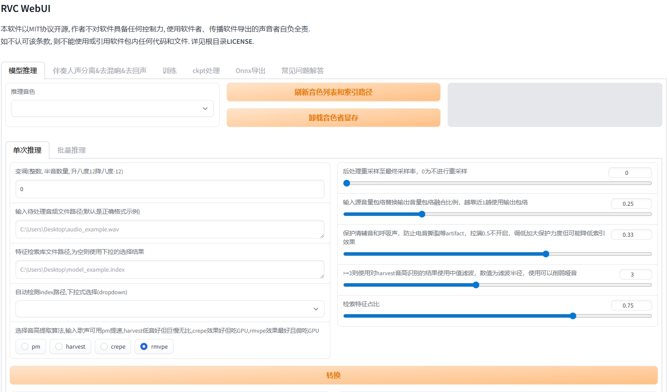
Task: Click the 变调 pitch input field
Action: pos(170,189)
